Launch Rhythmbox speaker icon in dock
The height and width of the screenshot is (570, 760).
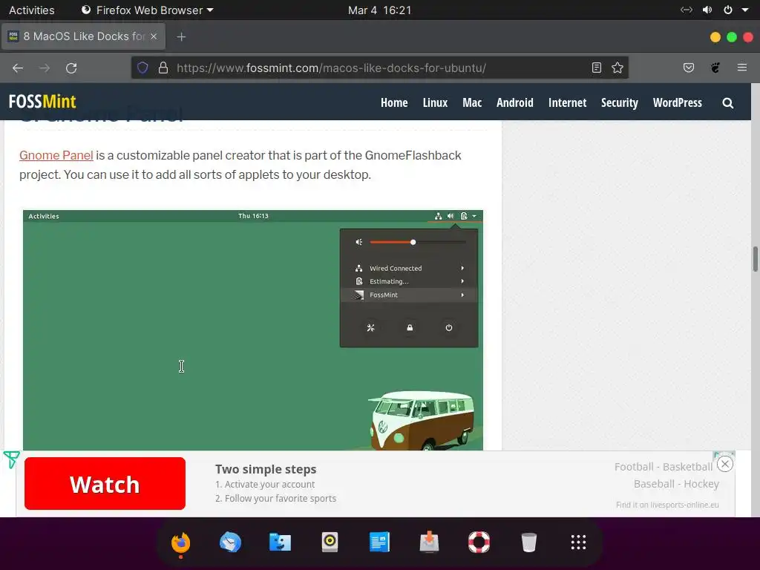point(330,543)
